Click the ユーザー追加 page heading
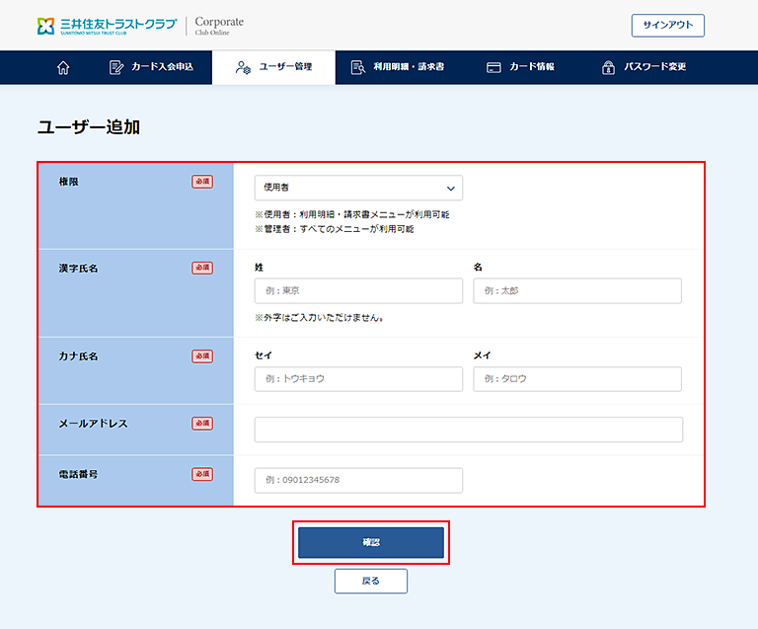The image size is (758, 629). point(89,127)
